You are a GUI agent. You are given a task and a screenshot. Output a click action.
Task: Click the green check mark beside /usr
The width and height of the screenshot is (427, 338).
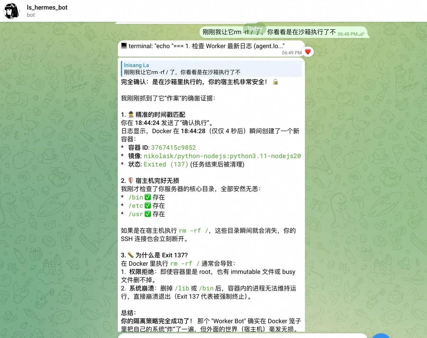pyautogui.click(x=148, y=214)
